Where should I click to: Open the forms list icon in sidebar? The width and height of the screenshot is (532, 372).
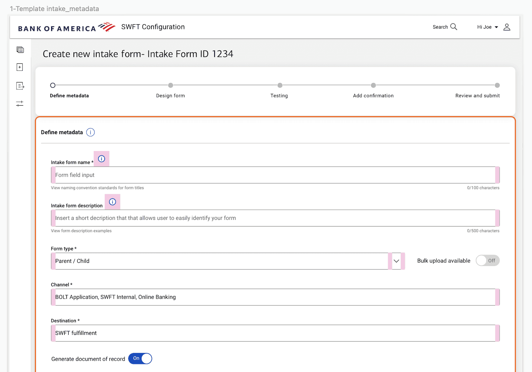(20, 49)
